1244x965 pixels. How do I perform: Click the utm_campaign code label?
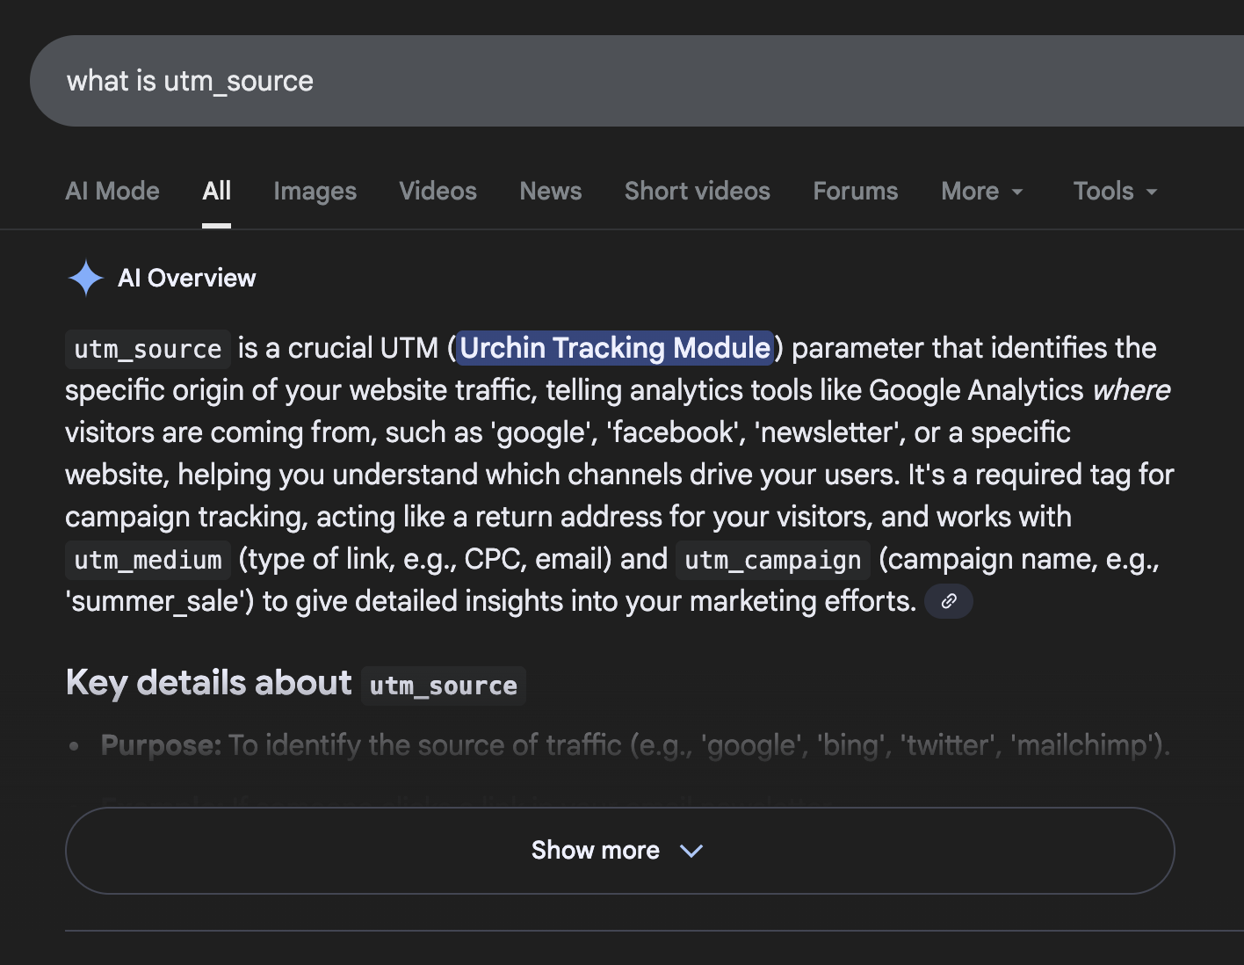pos(772,560)
